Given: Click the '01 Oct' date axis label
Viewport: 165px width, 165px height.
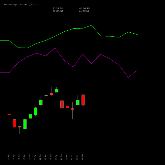Looking at the screenshot, I should (72, 157).
